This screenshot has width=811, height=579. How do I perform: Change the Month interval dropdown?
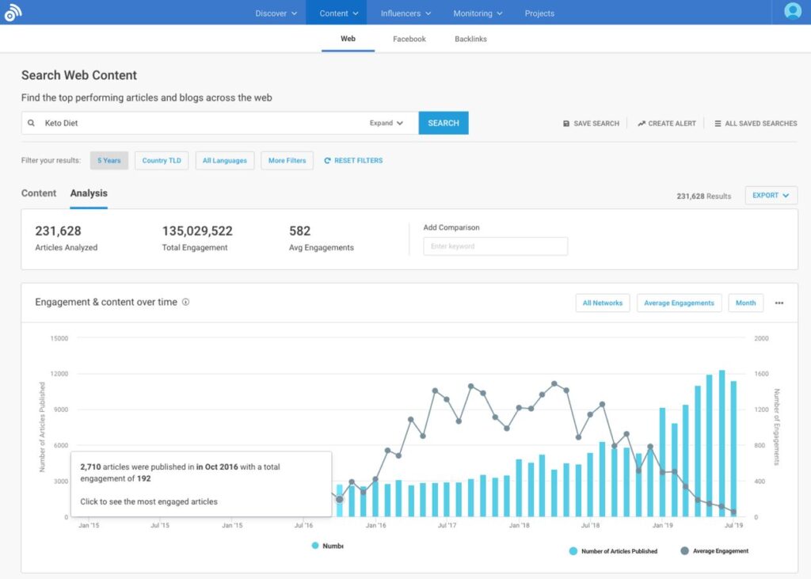click(x=745, y=303)
